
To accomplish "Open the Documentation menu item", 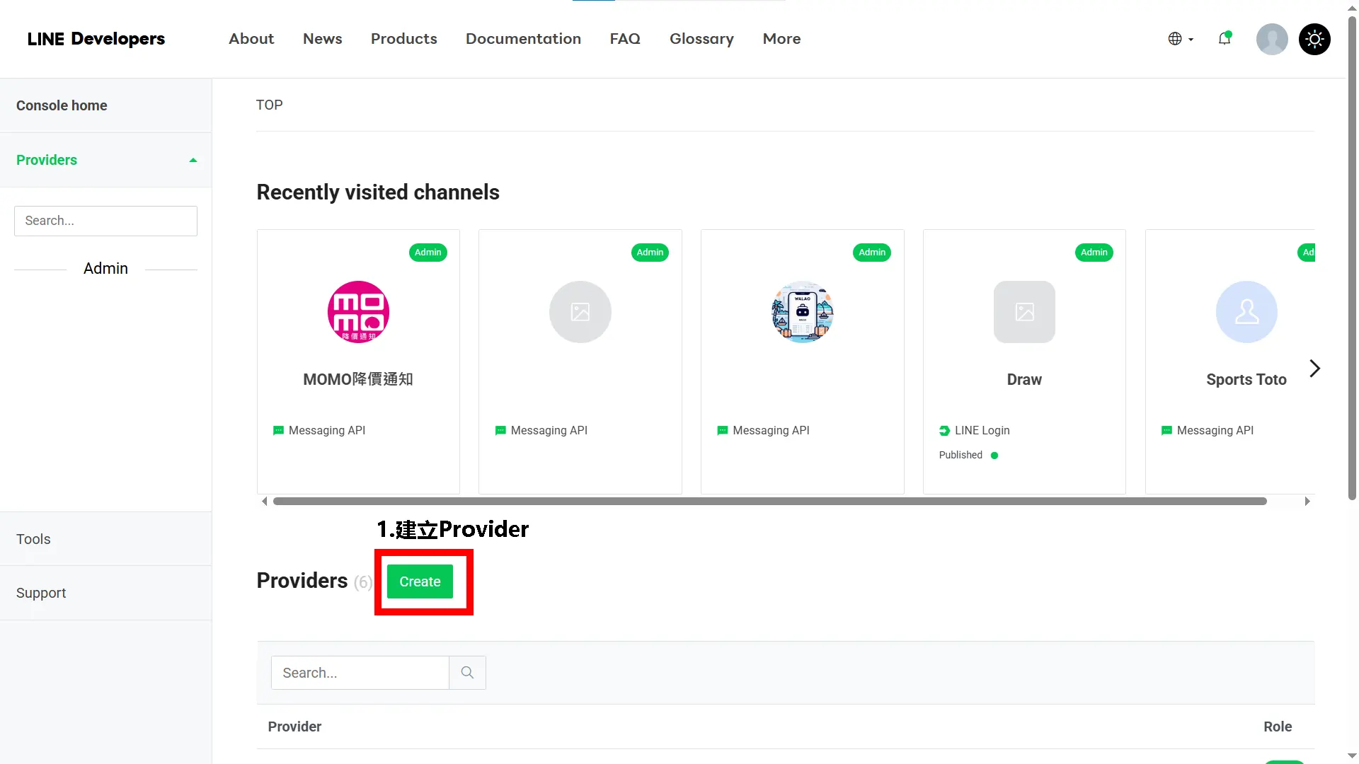I will tap(523, 39).
